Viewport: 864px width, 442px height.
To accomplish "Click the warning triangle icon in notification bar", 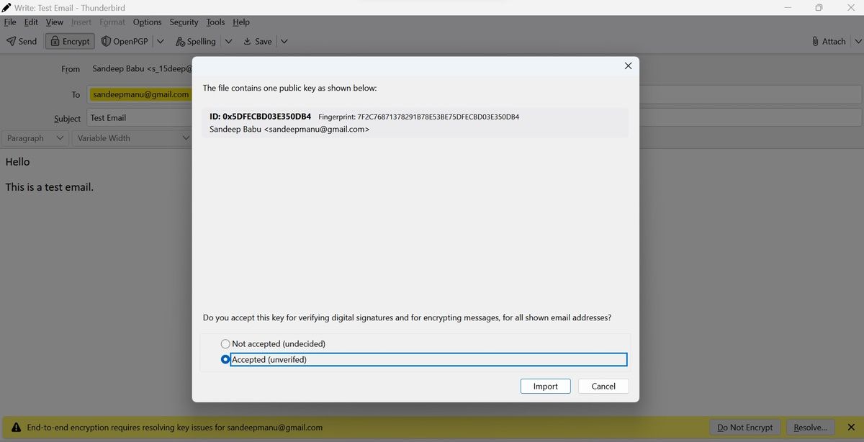I will 16,427.
